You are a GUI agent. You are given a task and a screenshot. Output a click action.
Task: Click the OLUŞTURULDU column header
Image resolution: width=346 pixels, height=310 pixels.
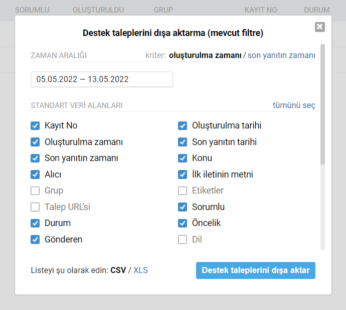click(98, 10)
